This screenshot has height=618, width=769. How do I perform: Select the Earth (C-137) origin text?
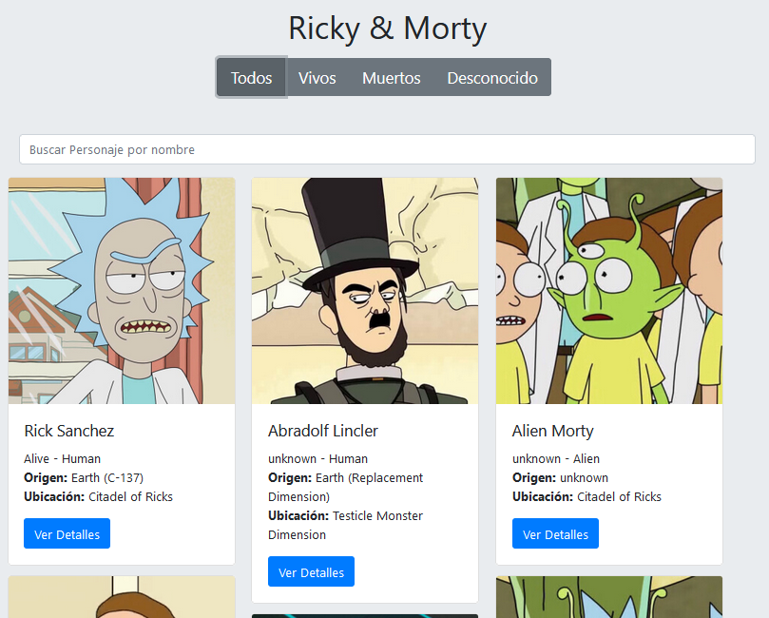(103, 477)
